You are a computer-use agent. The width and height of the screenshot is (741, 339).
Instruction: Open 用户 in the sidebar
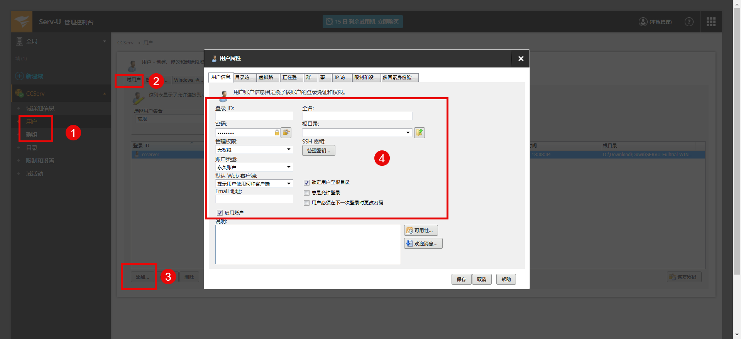pos(32,122)
